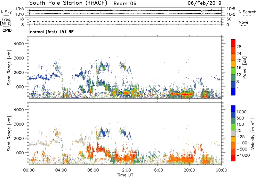Pick the yellow segment of the Power colorbar
The width and height of the screenshot is (256, 177).
point(233,64)
